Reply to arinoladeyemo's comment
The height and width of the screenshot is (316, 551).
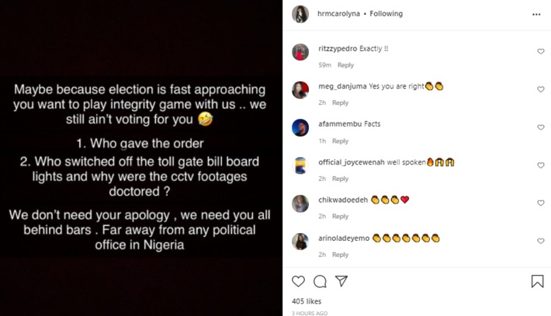[x=340, y=255]
